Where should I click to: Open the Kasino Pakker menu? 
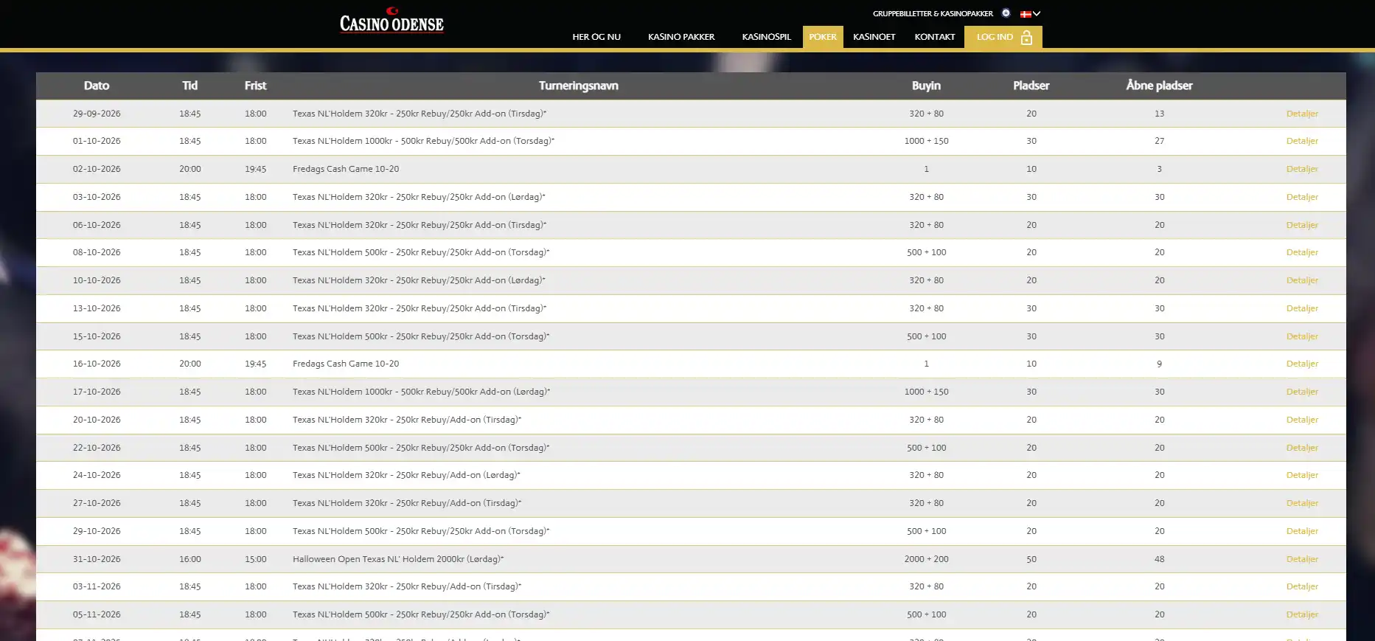coord(681,37)
